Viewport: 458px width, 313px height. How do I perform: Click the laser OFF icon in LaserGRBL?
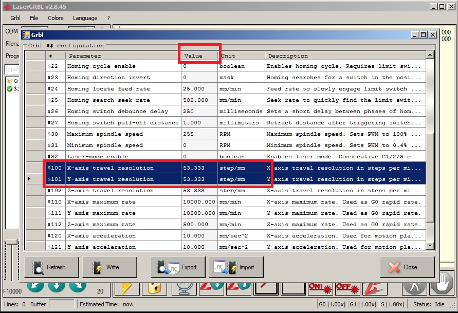click(347, 288)
